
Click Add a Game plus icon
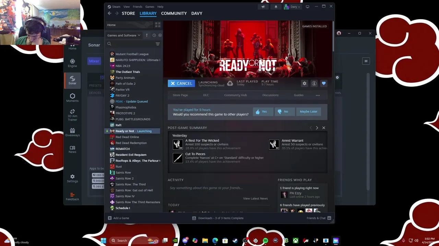(110, 218)
